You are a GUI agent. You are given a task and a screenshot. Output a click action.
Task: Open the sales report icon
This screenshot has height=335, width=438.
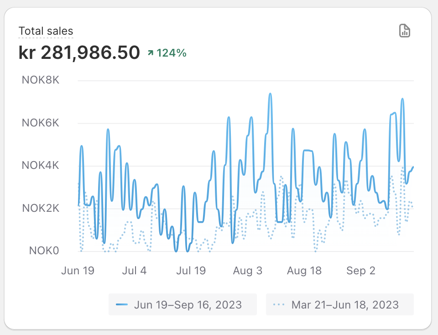404,31
